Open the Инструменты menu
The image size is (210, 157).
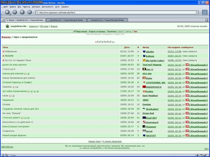[48, 7]
